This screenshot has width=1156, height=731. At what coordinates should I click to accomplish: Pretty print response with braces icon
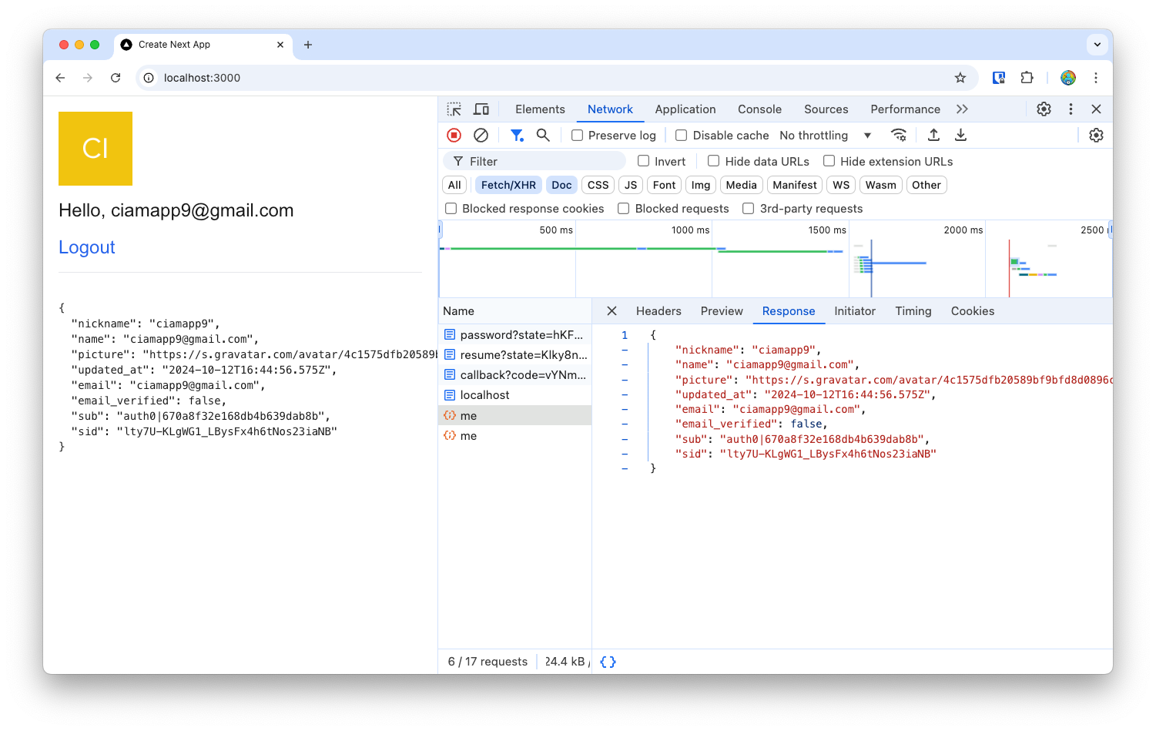[x=608, y=662]
